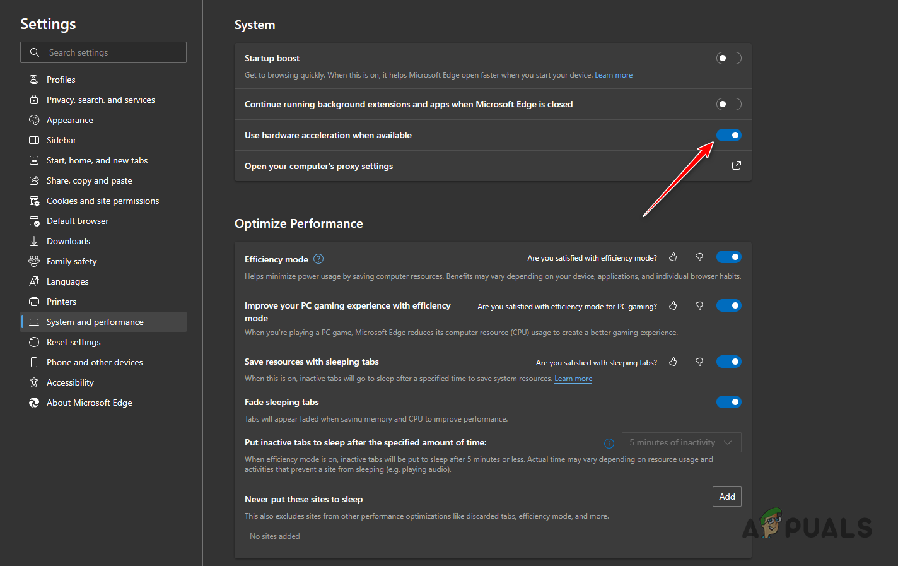Open the Efficiency mode help icon

pos(318,259)
